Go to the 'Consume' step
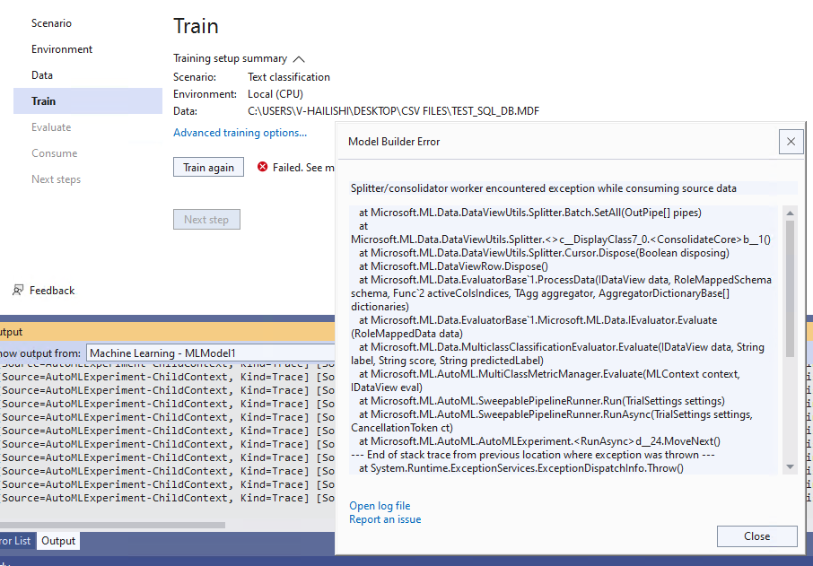 pos(54,152)
